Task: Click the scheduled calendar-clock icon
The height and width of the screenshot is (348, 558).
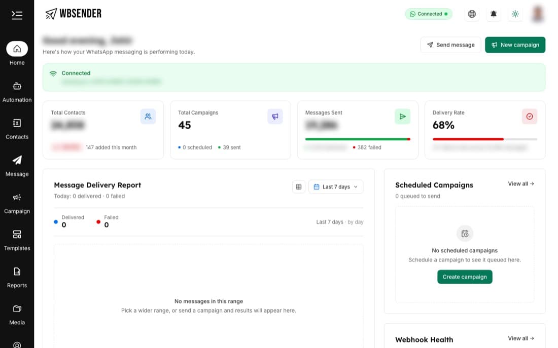Action: [465, 234]
